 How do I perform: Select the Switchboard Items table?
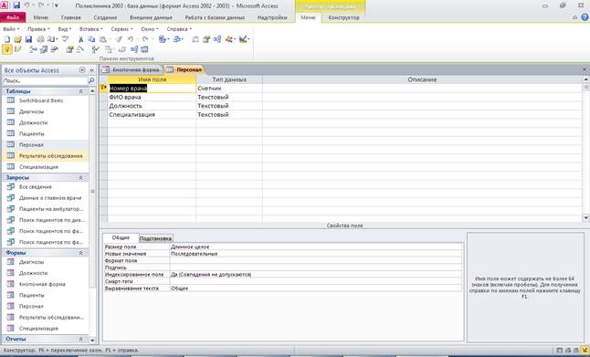41,100
